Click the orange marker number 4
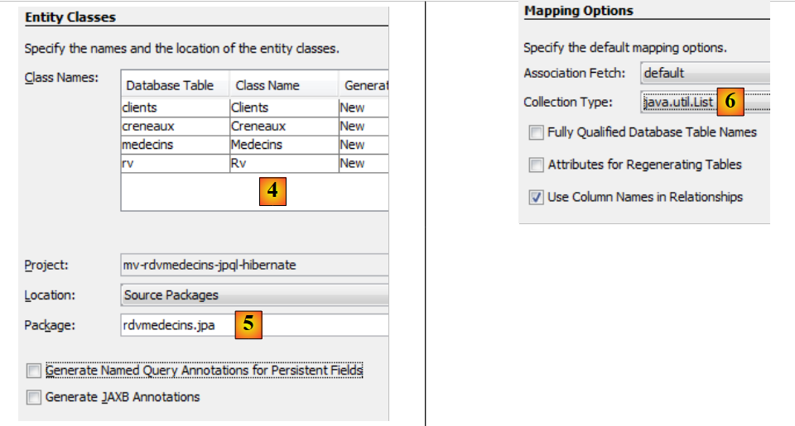 [272, 192]
